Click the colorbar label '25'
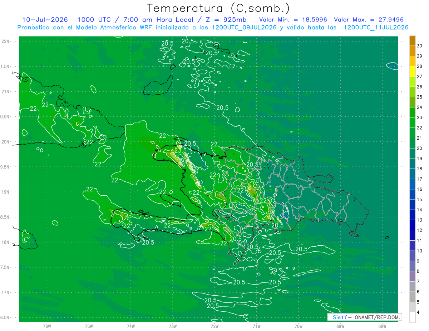Image resolution: width=429 pixels, height=331 pixels. coord(420,97)
